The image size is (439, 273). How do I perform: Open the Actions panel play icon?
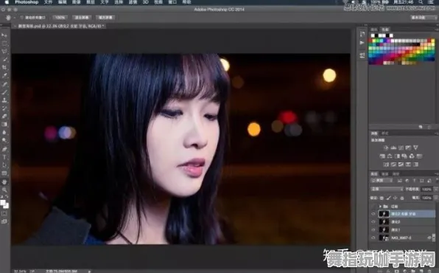click(362, 43)
